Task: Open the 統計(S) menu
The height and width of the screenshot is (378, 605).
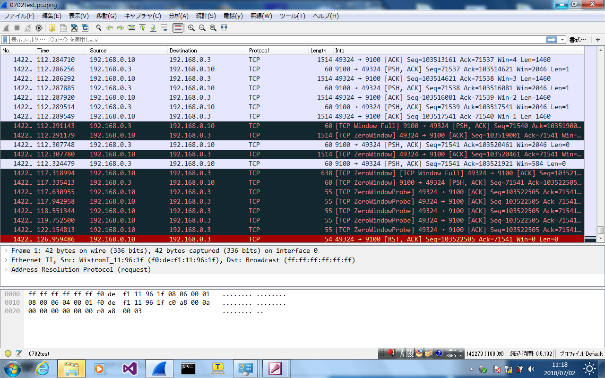Action: 206,16
